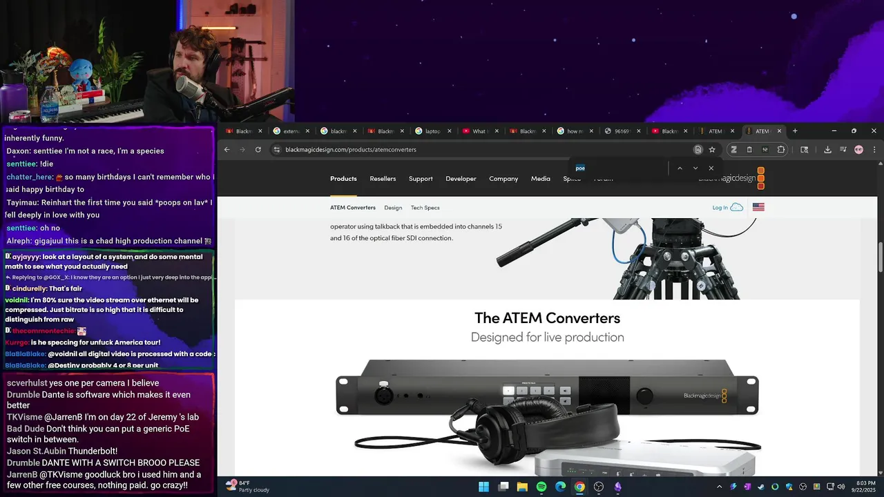Open the Developer menu item
884x497 pixels.
pyautogui.click(x=461, y=179)
